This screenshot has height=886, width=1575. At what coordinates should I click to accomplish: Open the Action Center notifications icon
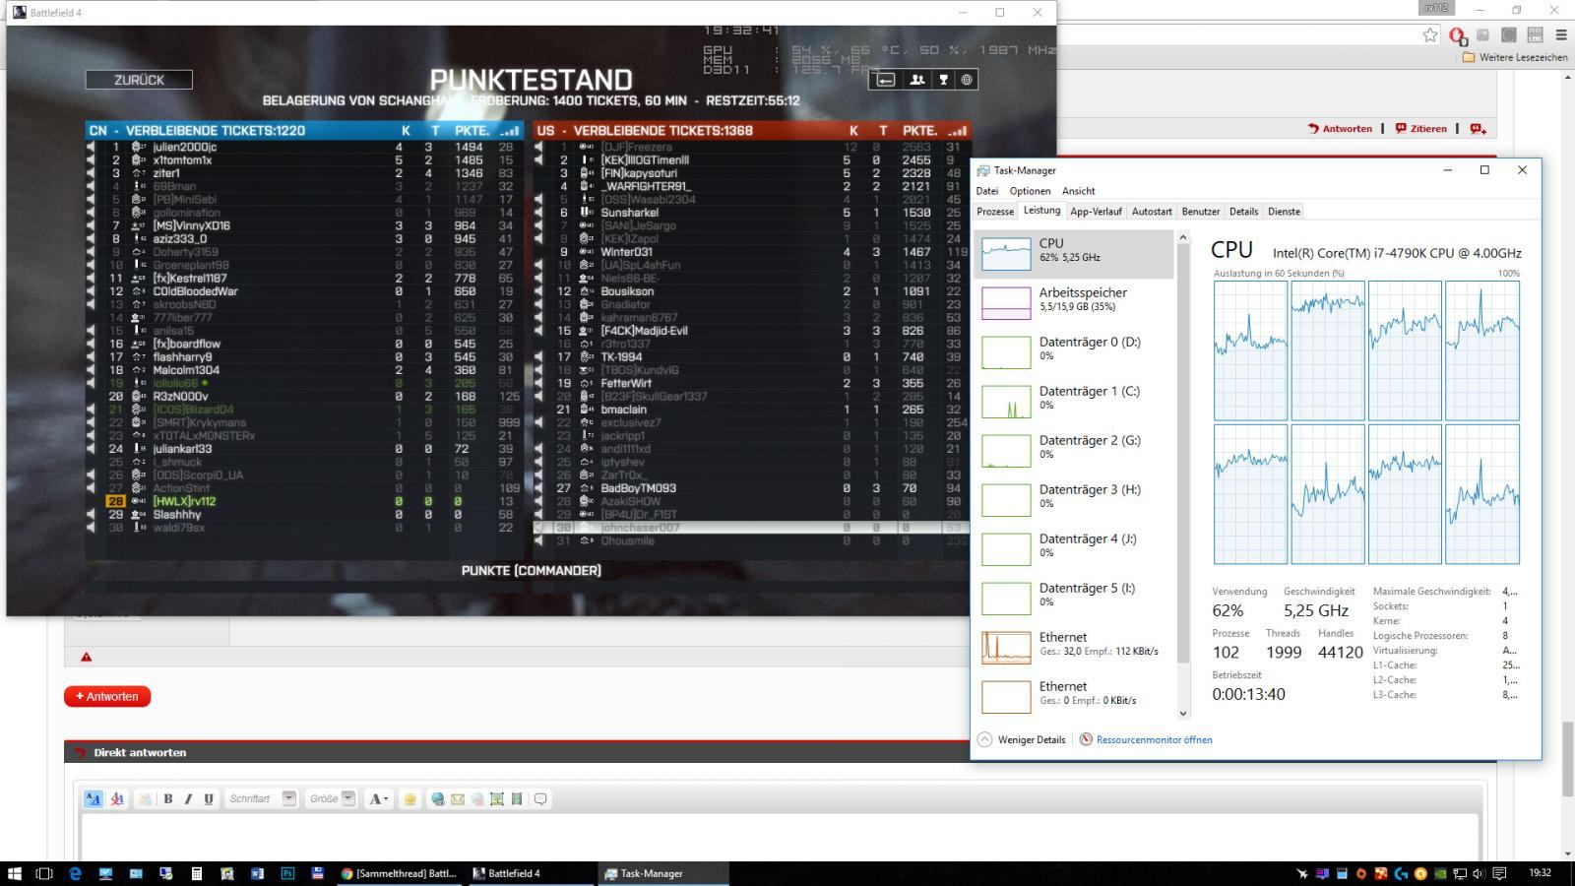(1499, 873)
